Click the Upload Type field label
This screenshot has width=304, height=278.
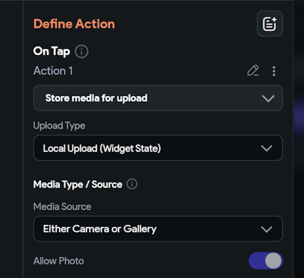[59, 126]
